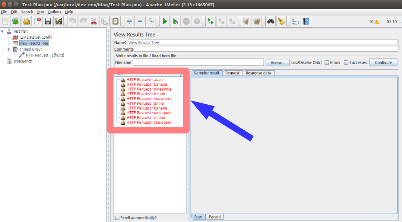
Task: Click the Browse... button
Action: click(278, 63)
